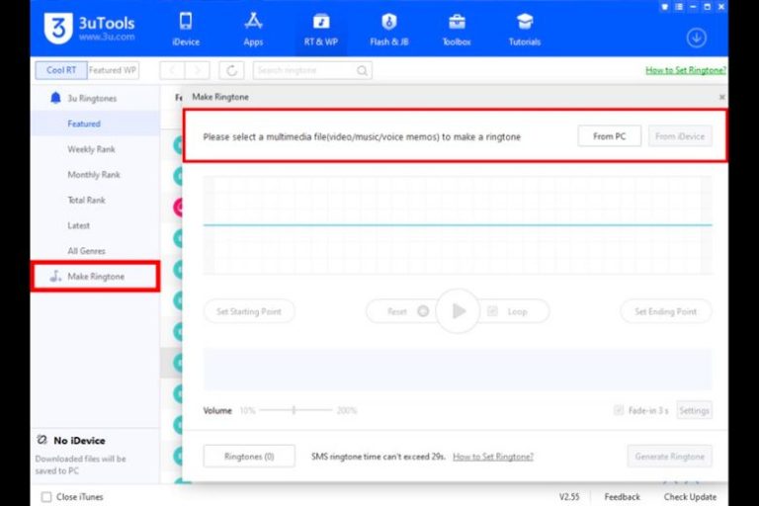The image size is (759, 506).
Task: Click Check Update in the status bar
Action: (x=690, y=497)
